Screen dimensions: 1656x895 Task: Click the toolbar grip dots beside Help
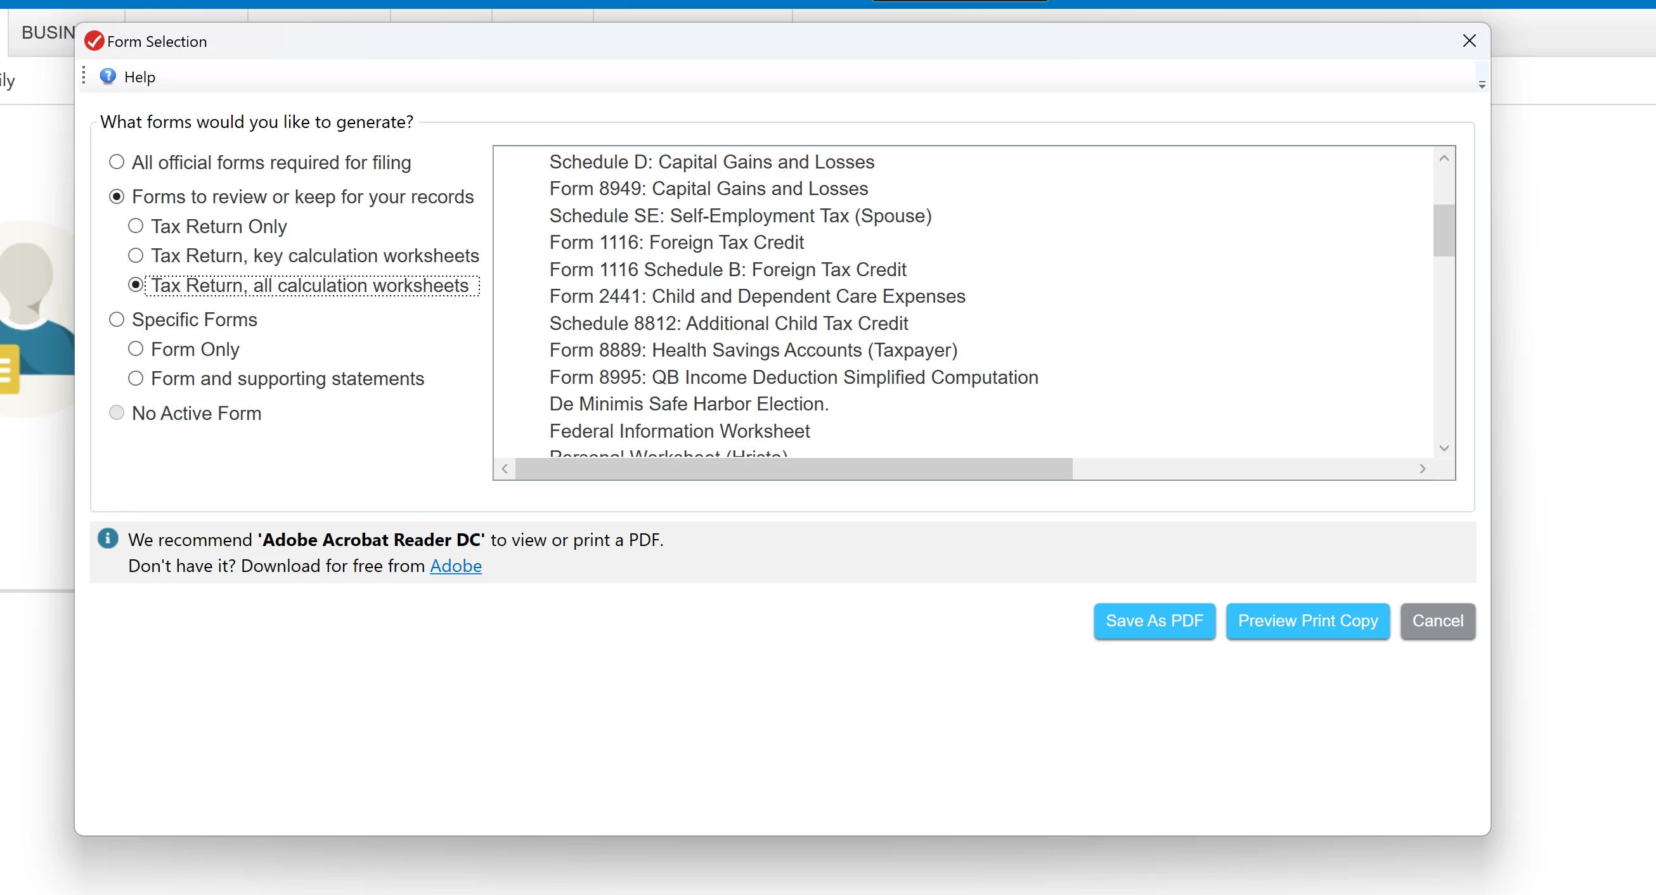pyautogui.click(x=84, y=76)
